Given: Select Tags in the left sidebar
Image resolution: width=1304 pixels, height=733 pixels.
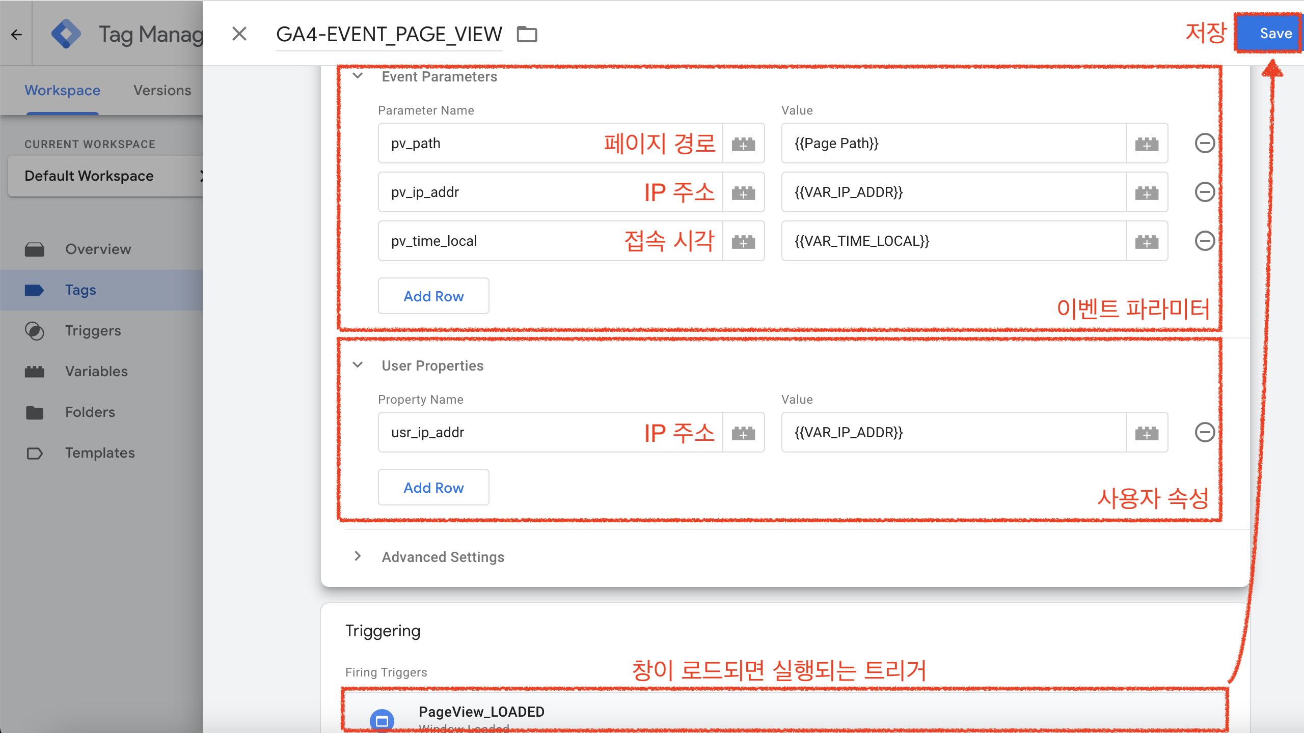Looking at the screenshot, I should pos(80,289).
